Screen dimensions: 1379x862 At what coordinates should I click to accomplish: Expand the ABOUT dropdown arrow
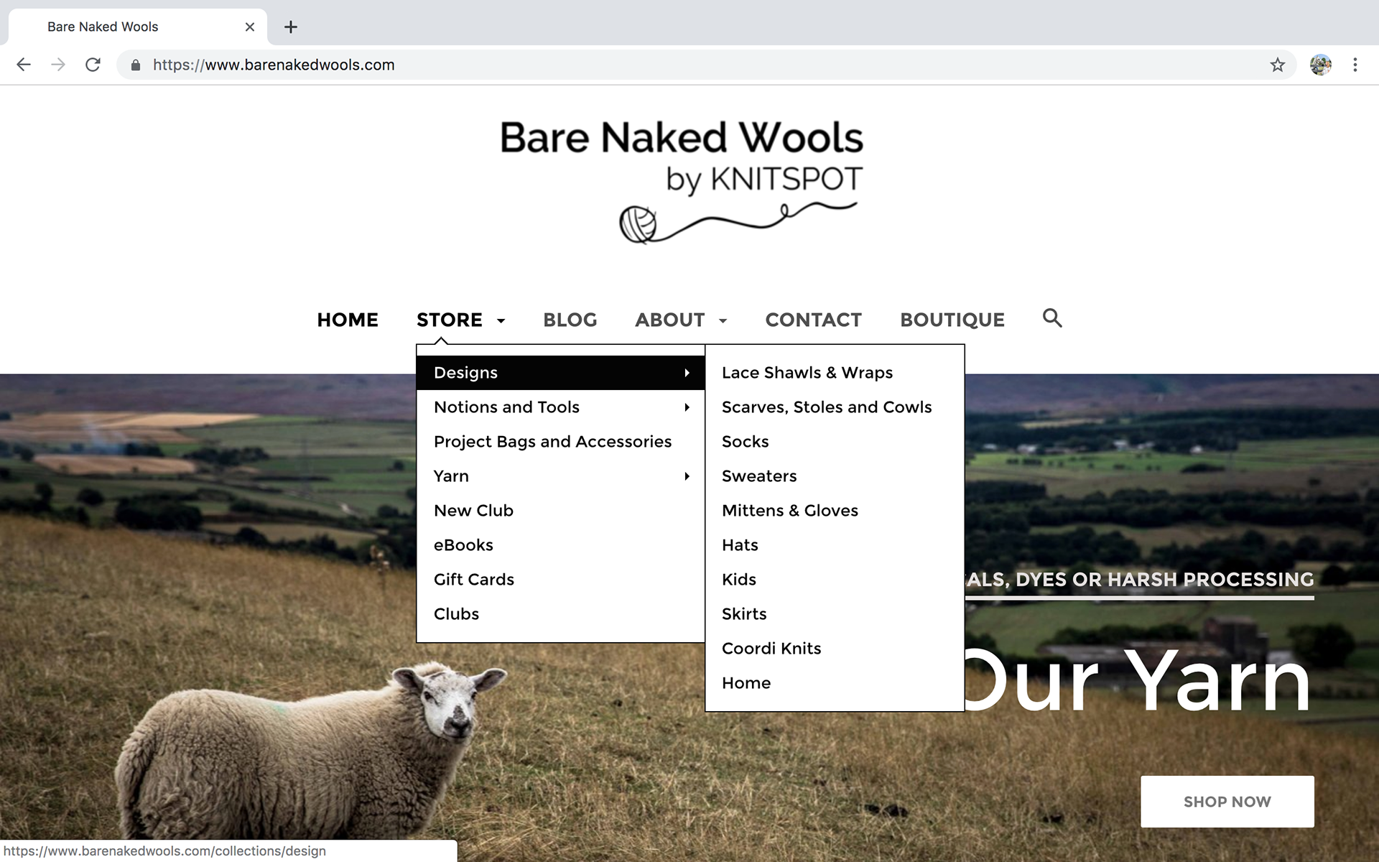click(x=723, y=320)
